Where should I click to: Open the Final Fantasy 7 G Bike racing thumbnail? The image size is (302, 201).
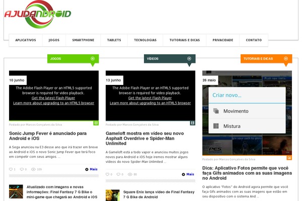[x=16, y=191]
